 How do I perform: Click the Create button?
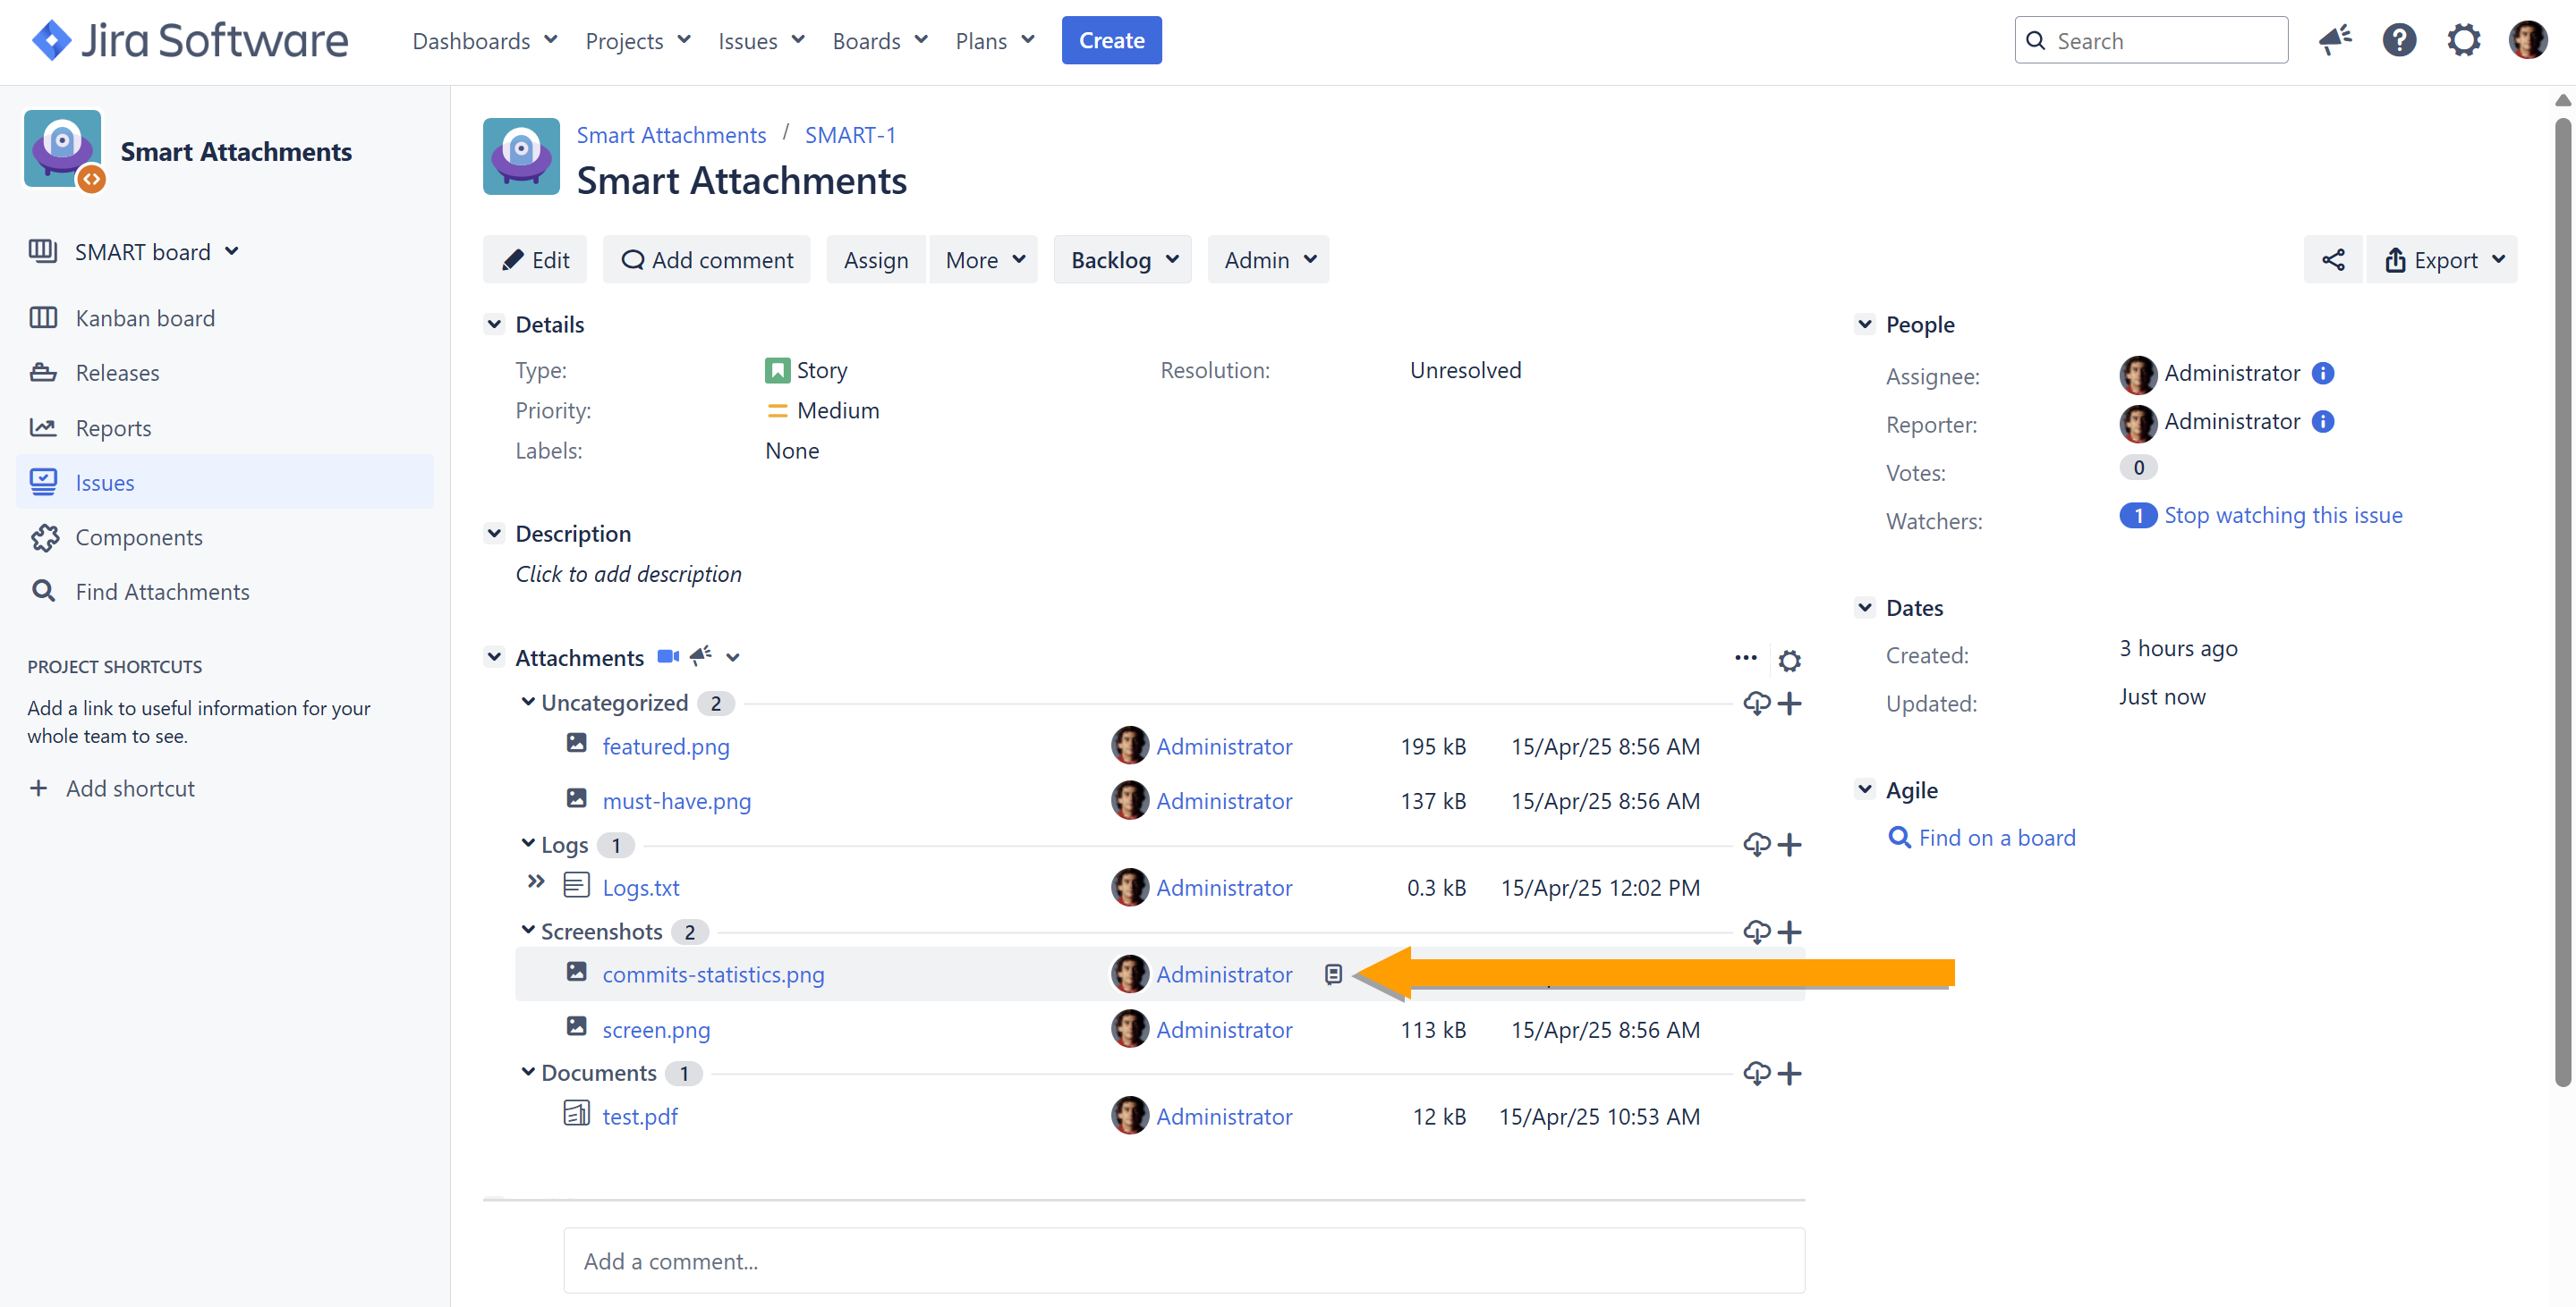1111,40
